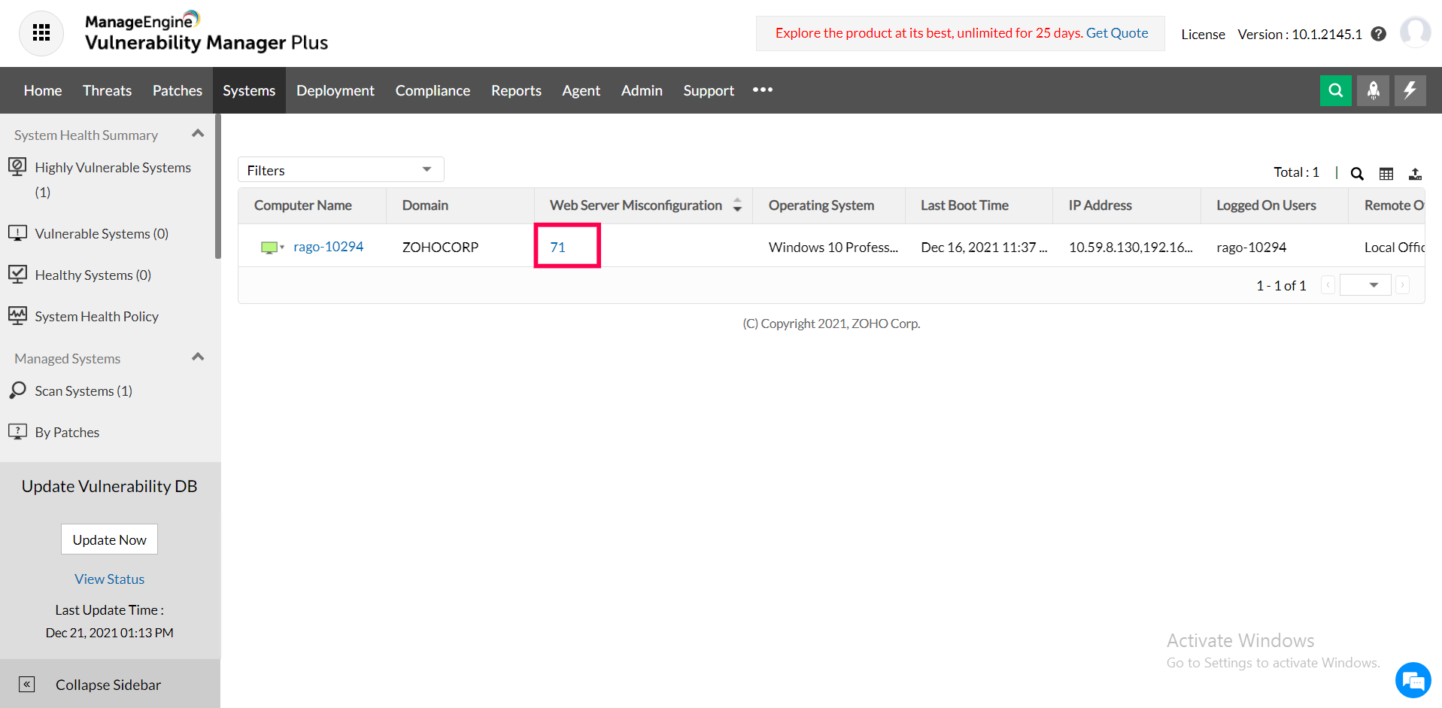Click the Scan Systems magnifier icon

pos(17,390)
